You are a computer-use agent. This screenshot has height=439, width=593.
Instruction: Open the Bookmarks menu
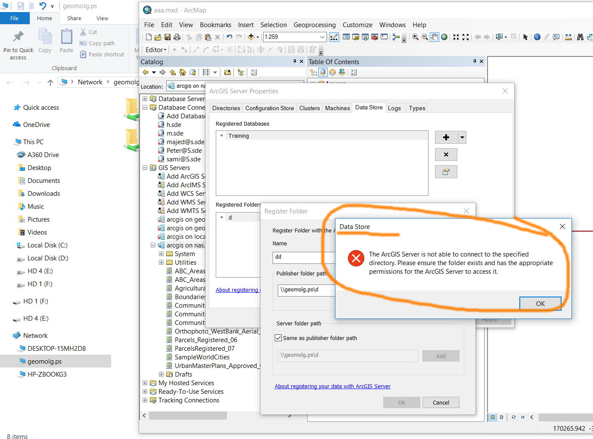point(215,25)
